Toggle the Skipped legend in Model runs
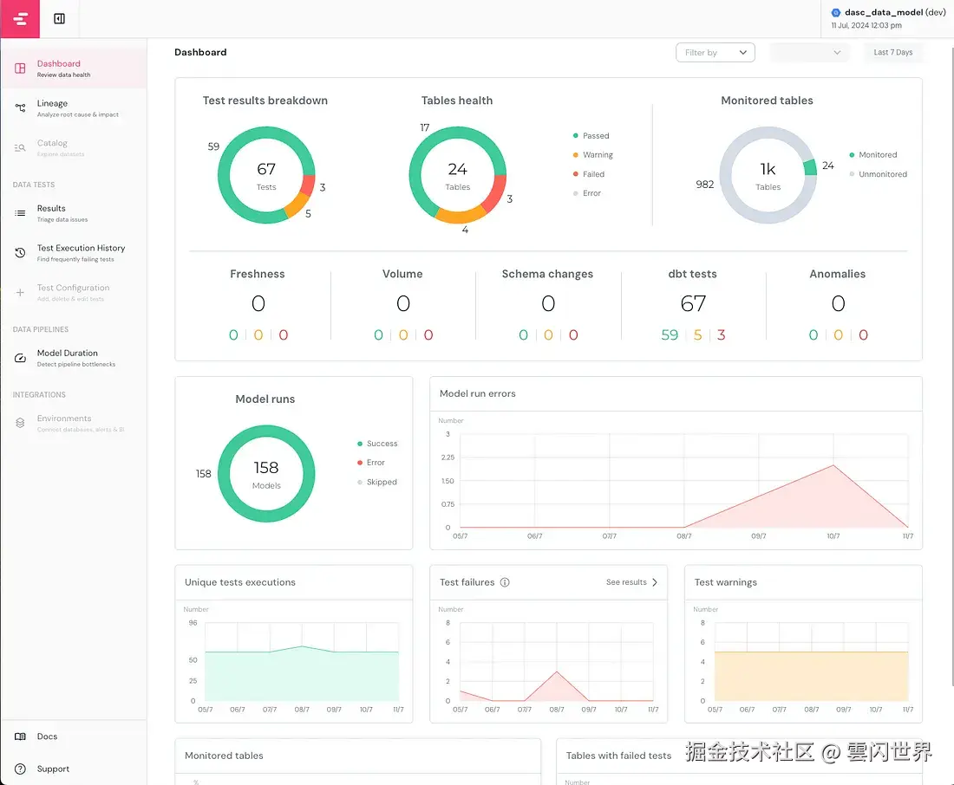This screenshot has height=785, width=954. (x=377, y=483)
